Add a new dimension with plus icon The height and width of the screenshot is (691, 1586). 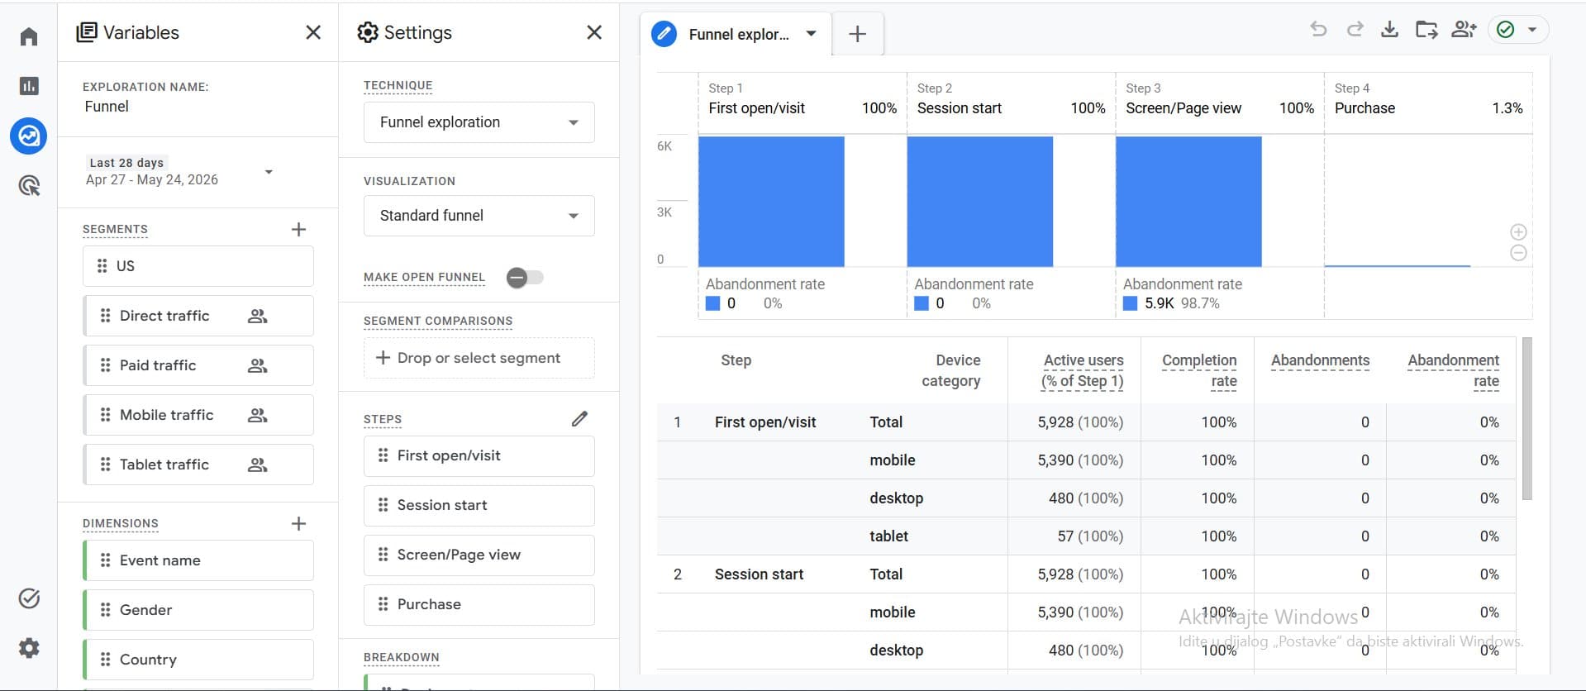coord(299,523)
